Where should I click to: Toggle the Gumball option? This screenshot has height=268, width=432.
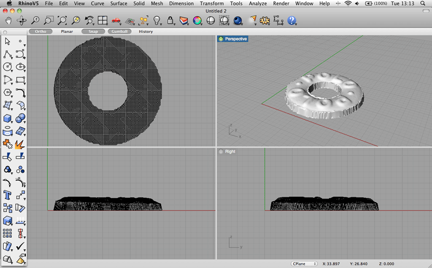pos(119,32)
